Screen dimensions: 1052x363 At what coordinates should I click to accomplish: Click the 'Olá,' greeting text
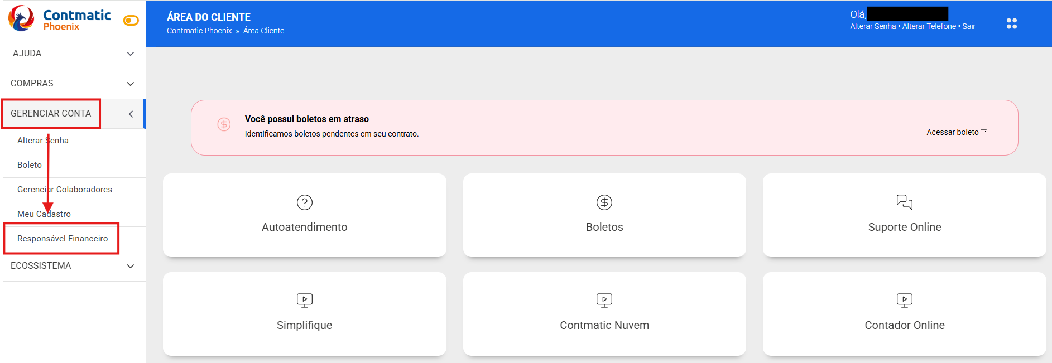click(x=858, y=14)
